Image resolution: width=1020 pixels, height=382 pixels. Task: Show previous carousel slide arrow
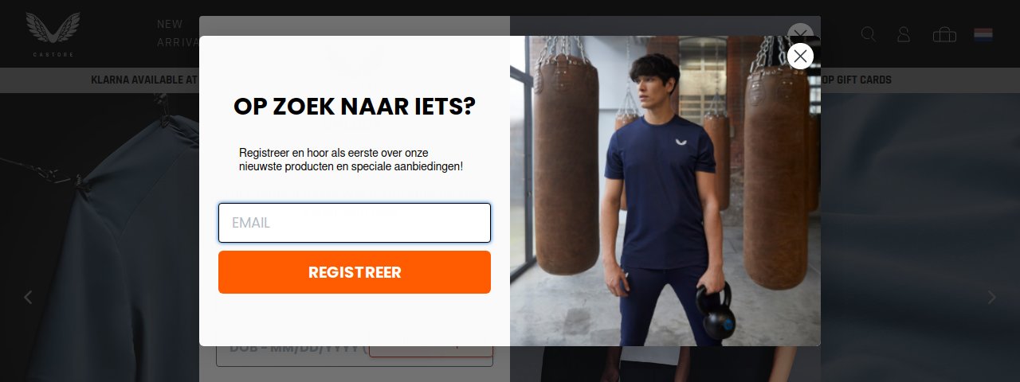tap(28, 297)
